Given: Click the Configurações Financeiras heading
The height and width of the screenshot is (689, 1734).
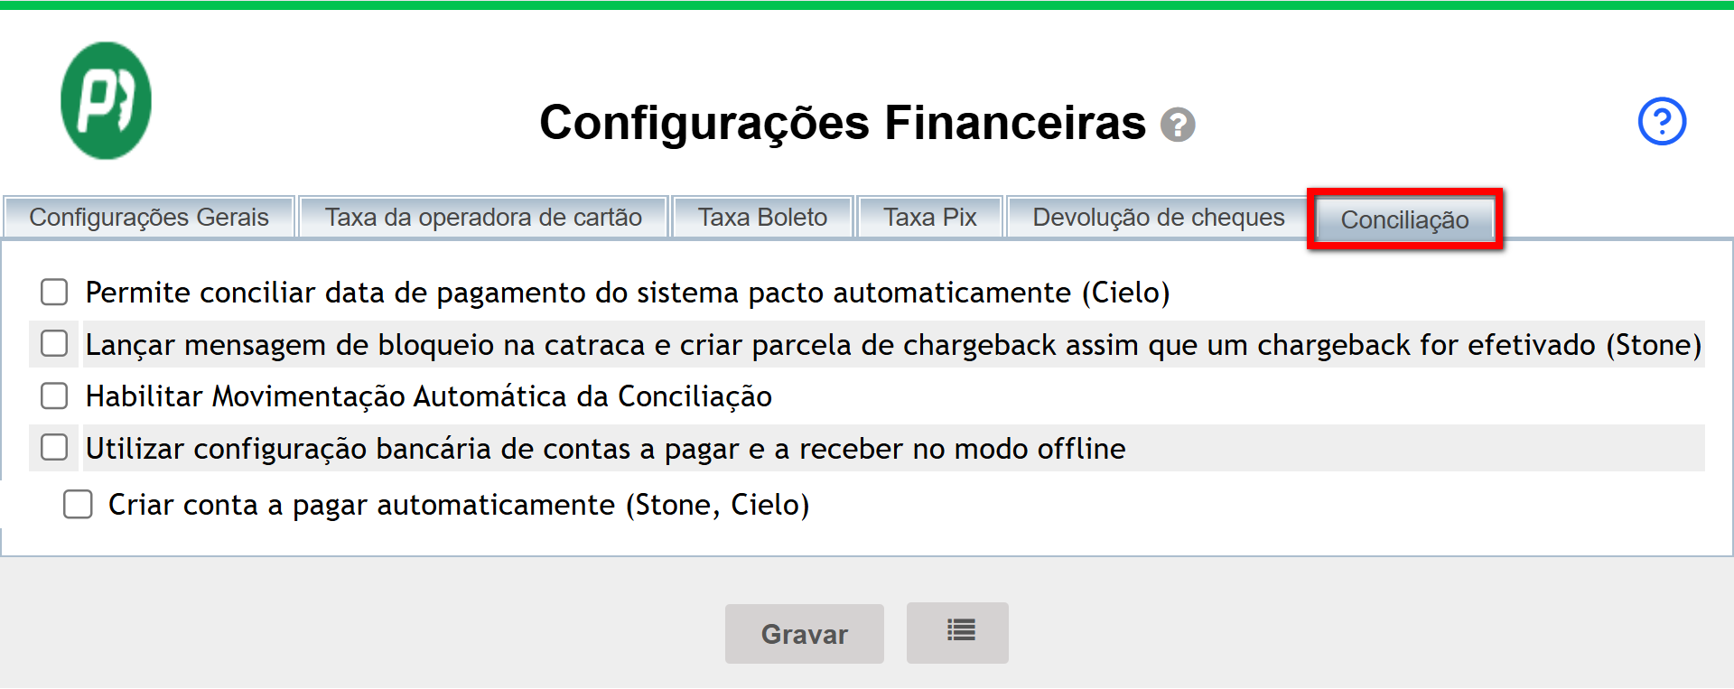Looking at the screenshot, I should [x=842, y=123].
